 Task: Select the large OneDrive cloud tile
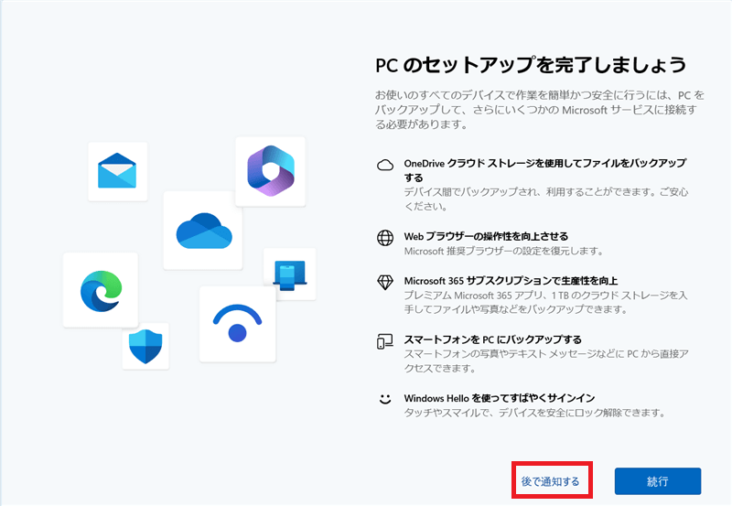pos(202,230)
